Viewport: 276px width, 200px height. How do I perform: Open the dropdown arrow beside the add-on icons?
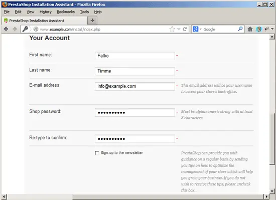[x=272, y=29]
